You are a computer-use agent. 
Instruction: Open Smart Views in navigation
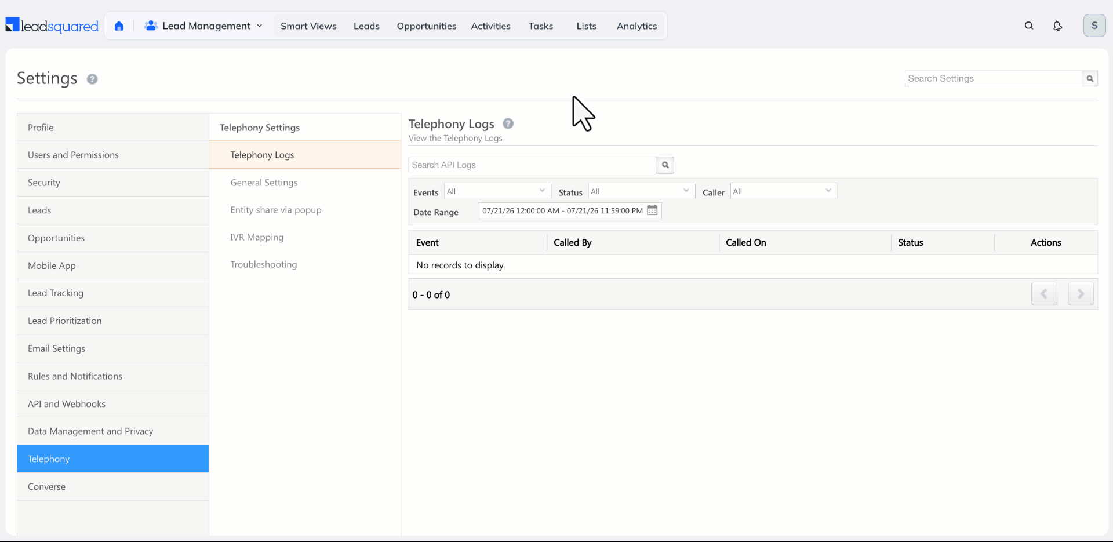click(x=308, y=26)
